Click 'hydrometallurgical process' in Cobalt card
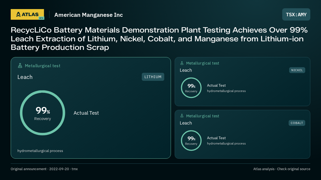The width and height of the screenshot is (321, 180). click(x=226, y=143)
